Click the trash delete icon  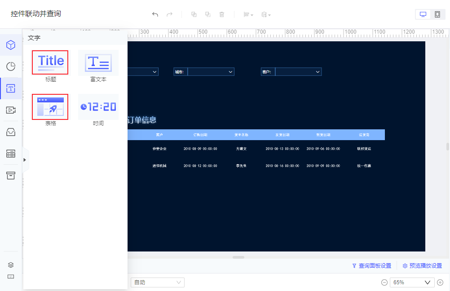pyautogui.click(x=222, y=14)
